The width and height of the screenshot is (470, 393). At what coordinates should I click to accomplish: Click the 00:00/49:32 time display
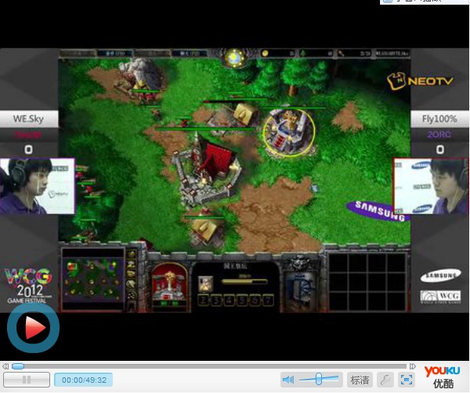[x=84, y=380]
